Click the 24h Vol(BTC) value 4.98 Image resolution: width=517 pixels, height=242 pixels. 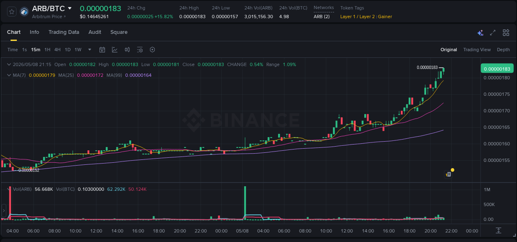(284, 17)
